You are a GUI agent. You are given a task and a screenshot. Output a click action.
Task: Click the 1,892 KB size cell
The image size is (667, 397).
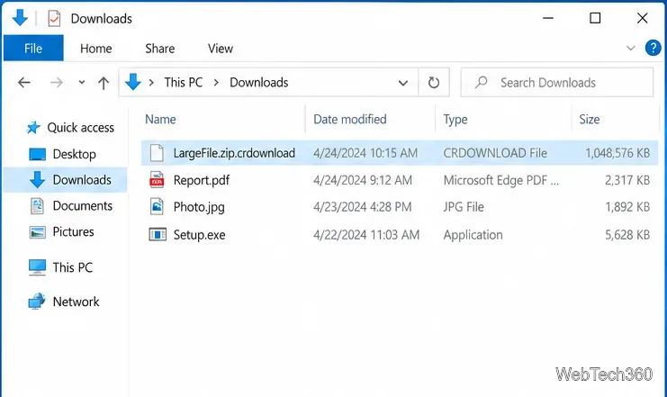point(627,207)
